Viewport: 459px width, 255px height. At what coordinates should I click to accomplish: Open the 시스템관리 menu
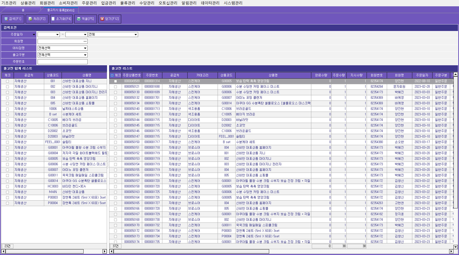233,3
